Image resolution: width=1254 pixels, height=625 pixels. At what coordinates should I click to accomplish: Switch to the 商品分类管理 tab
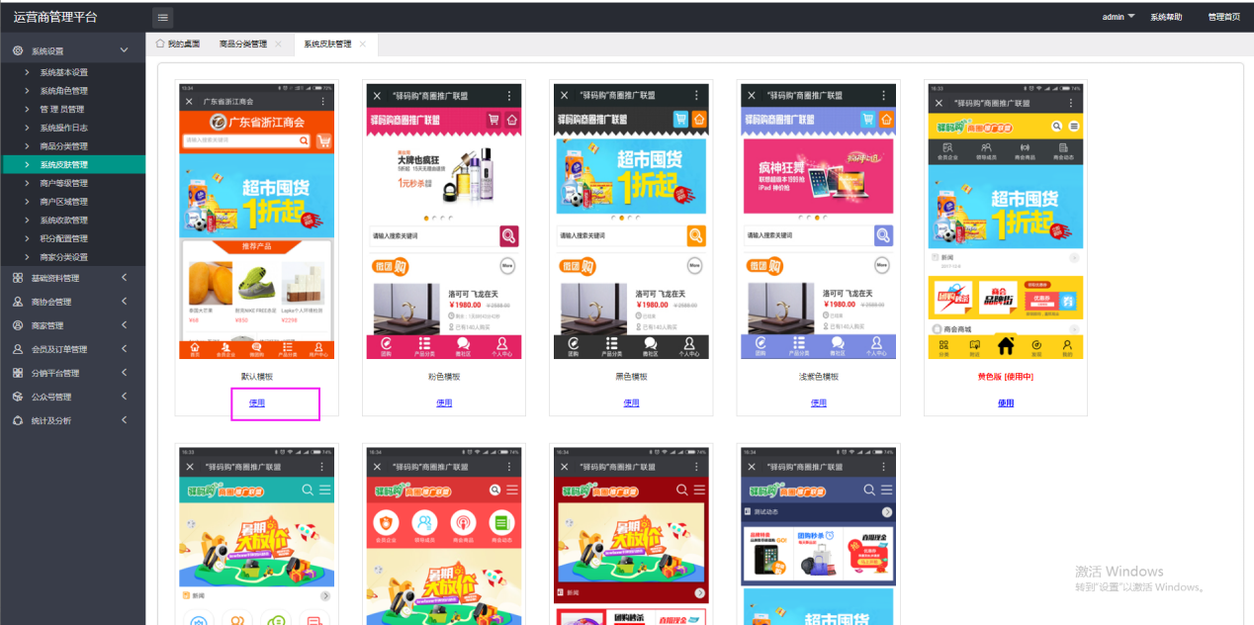242,45
